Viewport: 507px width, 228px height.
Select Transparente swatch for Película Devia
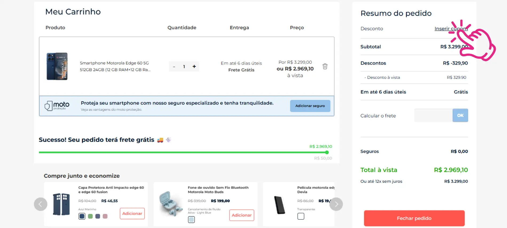coord(301,216)
